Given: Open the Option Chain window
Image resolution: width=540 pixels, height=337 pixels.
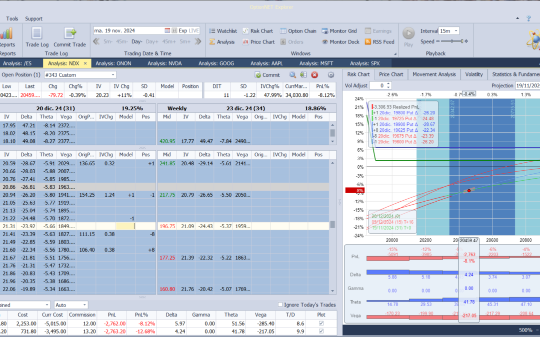Looking at the screenshot, I should (298, 31).
